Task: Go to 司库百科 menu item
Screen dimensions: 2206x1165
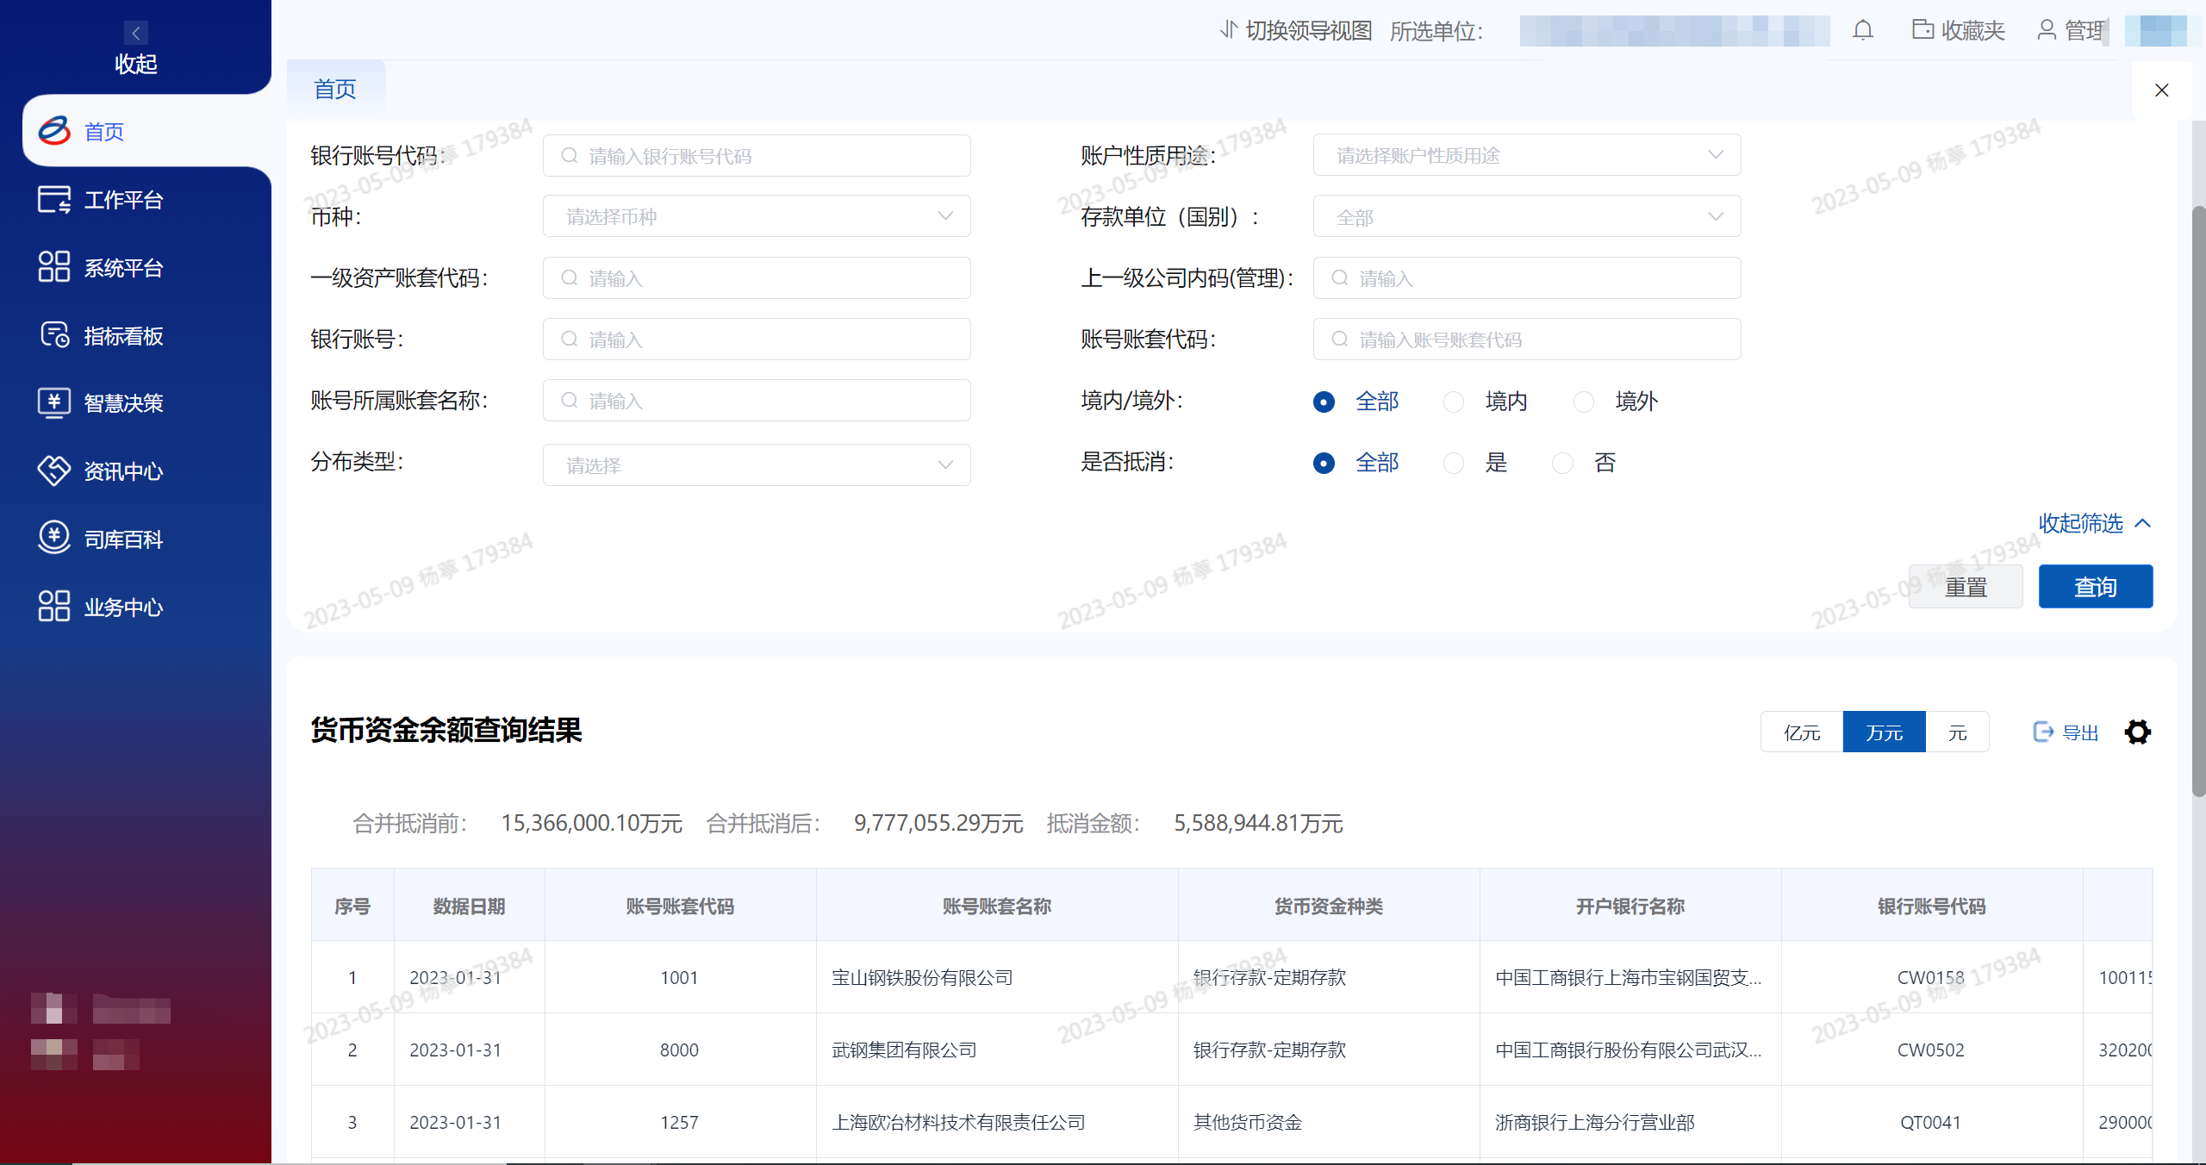Action: click(123, 539)
